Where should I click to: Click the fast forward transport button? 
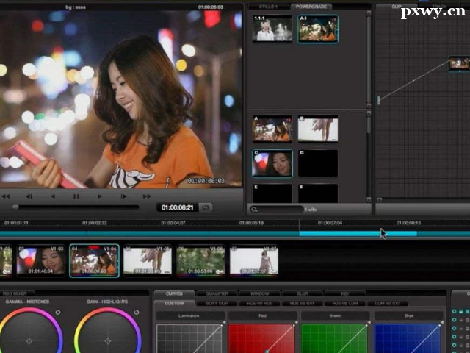147,196
